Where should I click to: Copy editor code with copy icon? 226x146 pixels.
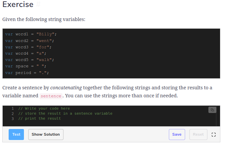tap(212, 110)
